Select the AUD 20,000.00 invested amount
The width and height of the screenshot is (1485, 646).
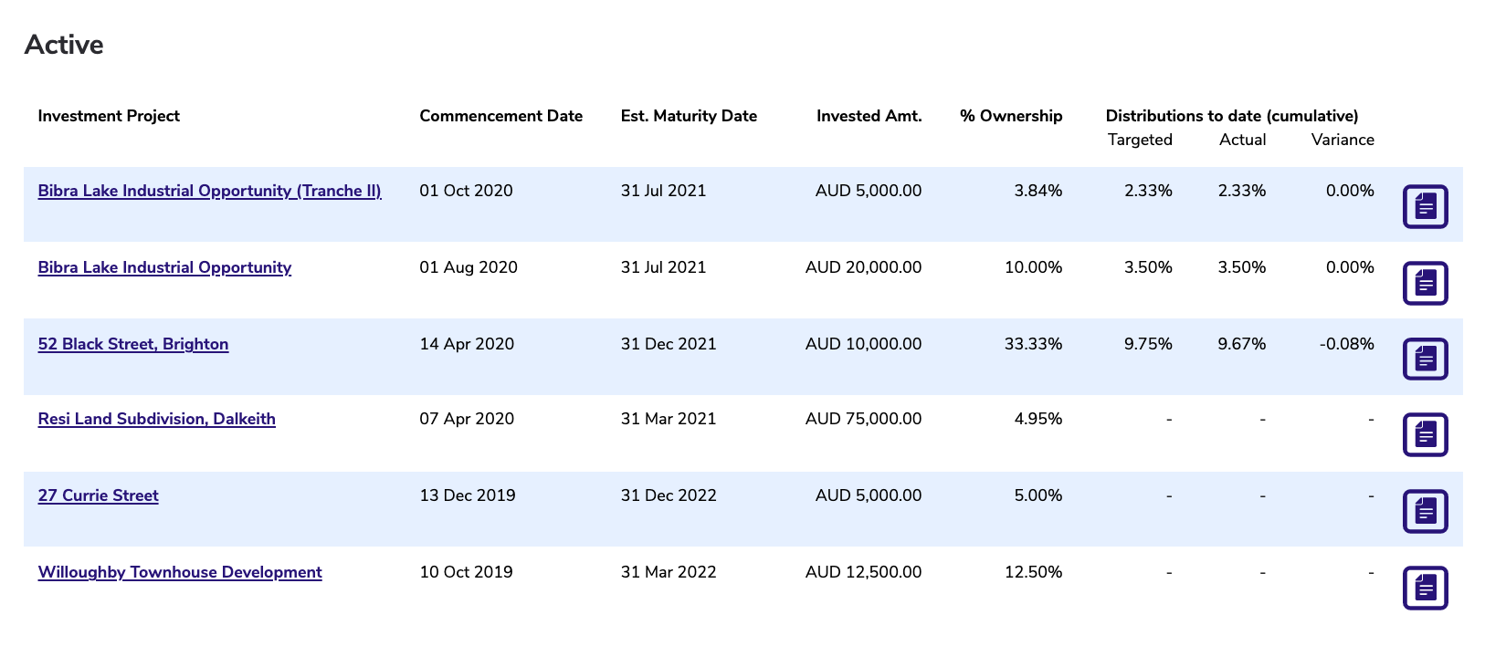[x=863, y=267]
